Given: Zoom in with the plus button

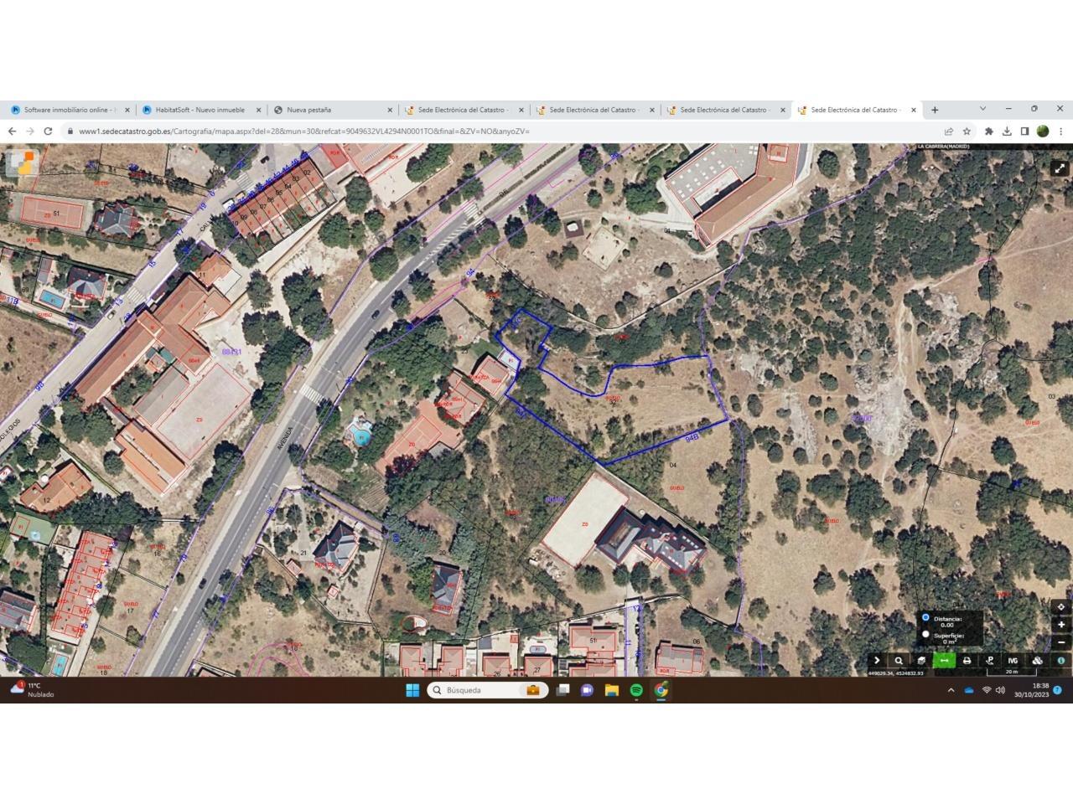Looking at the screenshot, I should (1060, 625).
